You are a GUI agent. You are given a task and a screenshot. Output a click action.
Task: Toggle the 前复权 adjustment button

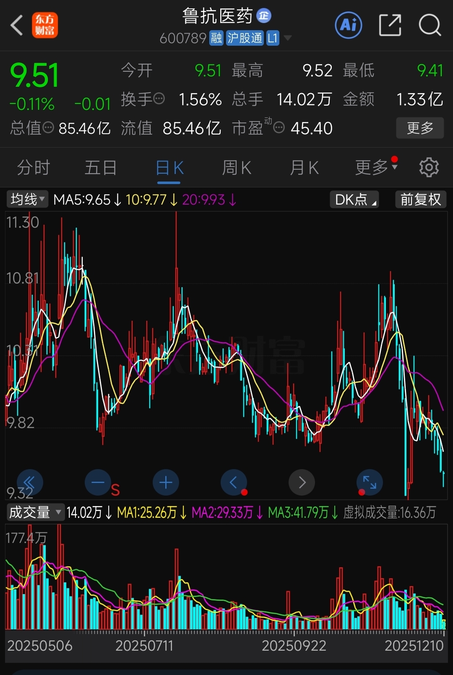[x=421, y=199]
